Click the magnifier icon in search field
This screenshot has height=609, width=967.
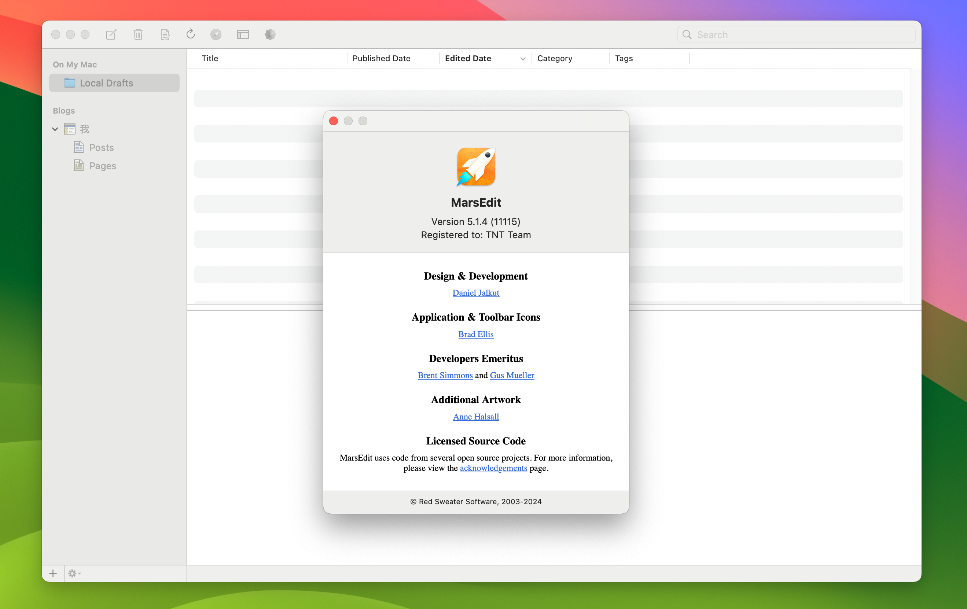(687, 34)
